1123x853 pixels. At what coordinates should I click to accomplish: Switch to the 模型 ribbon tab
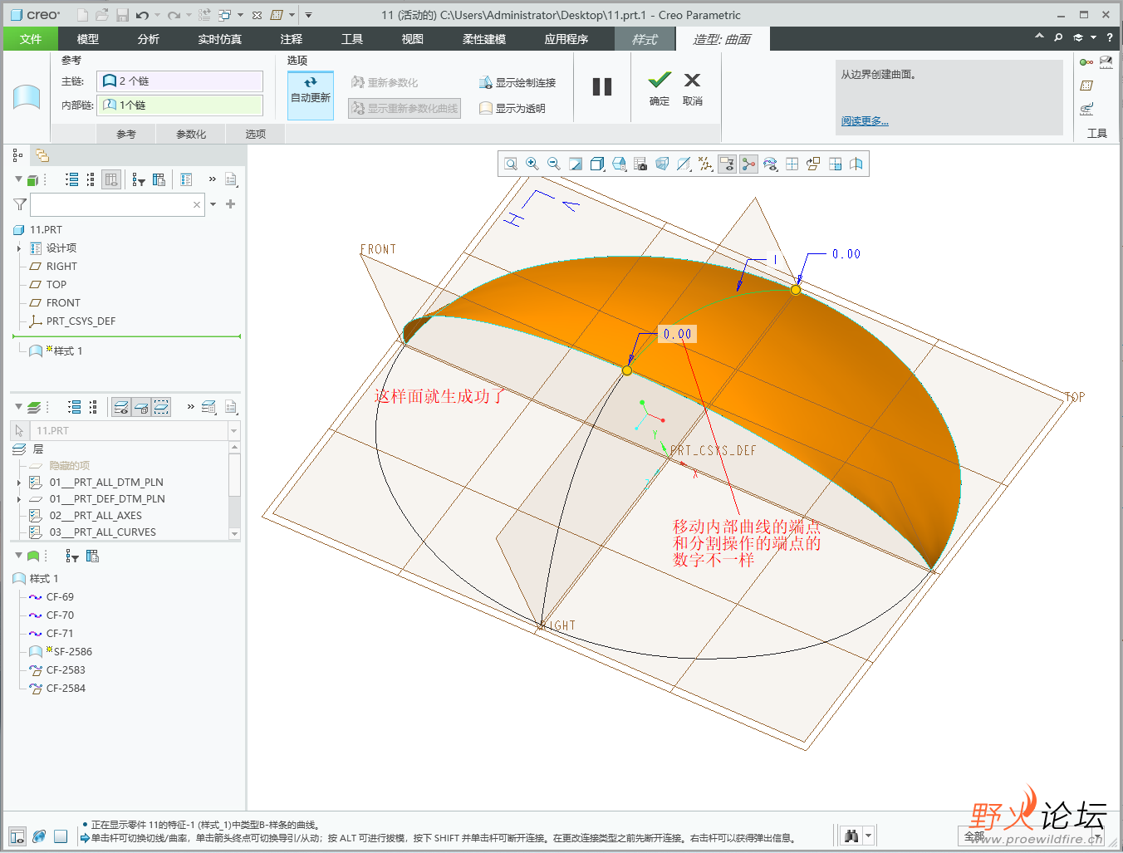pyautogui.click(x=88, y=39)
